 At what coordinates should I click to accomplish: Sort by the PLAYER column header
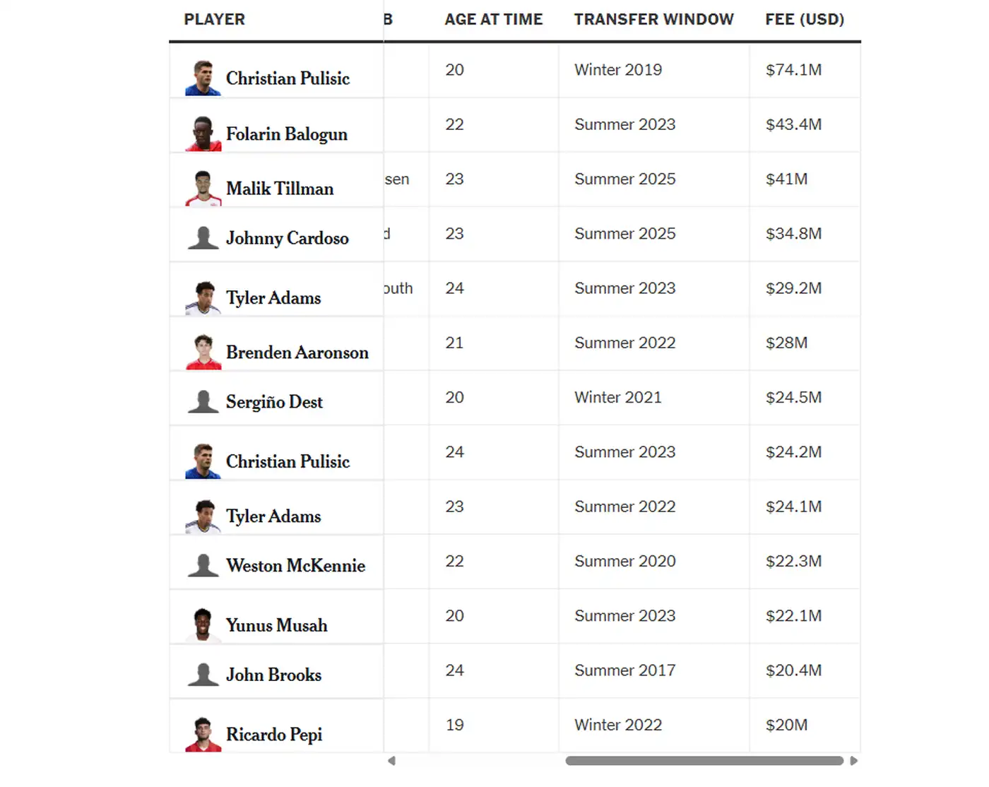coord(214,20)
